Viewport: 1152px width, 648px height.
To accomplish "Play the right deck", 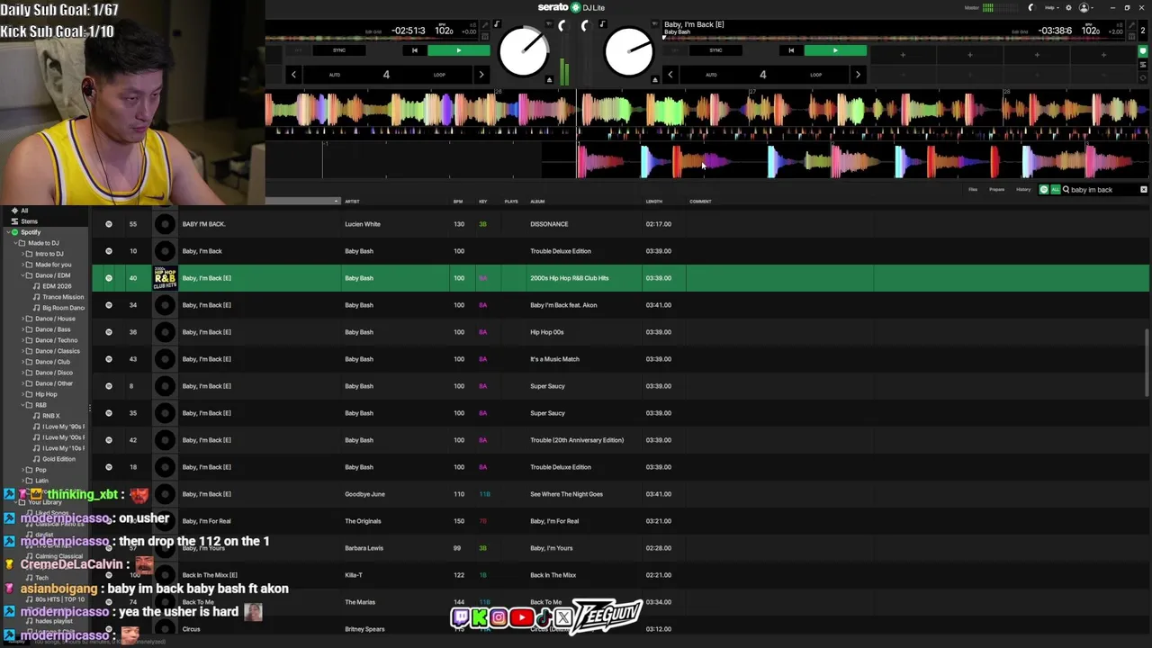I will (835, 50).
